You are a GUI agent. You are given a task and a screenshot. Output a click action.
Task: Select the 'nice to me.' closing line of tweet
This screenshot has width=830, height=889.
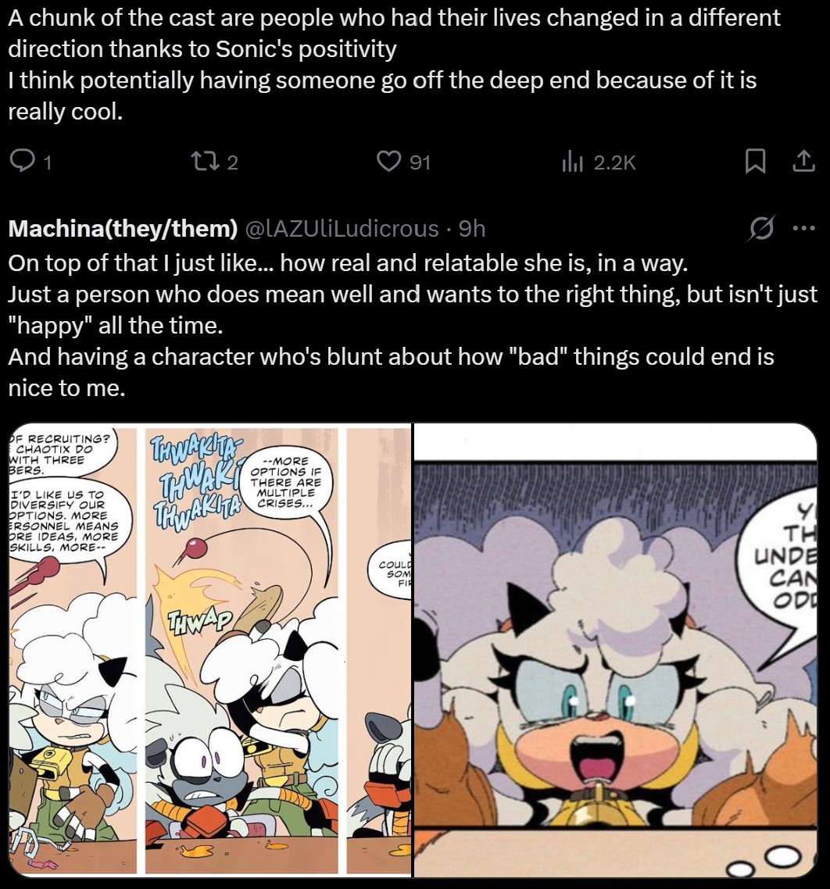point(66,388)
